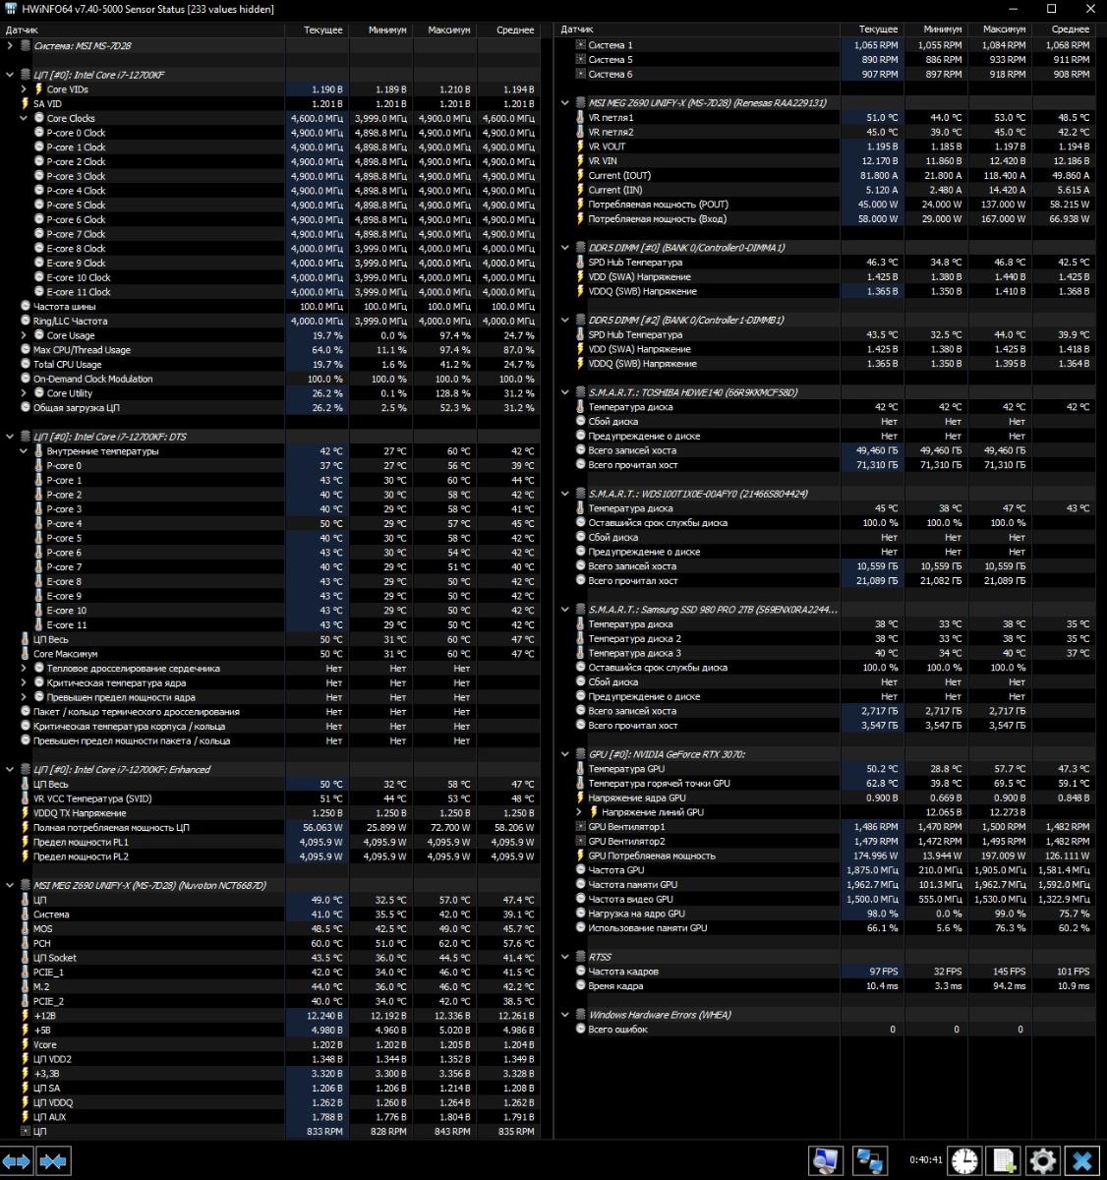Click the expand columns arrows button
The width and height of the screenshot is (1107, 1180).
[17, 1161]
